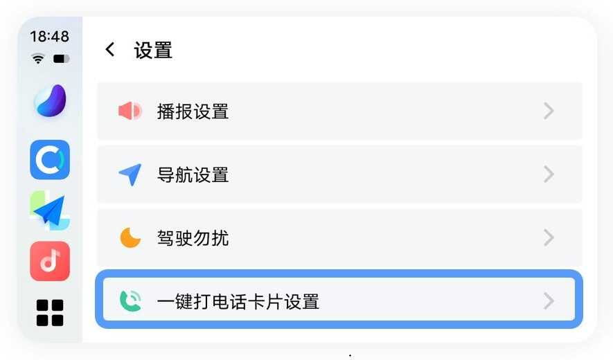Expand the 驾驶勿扰 chevron arrow

[549, 238]
